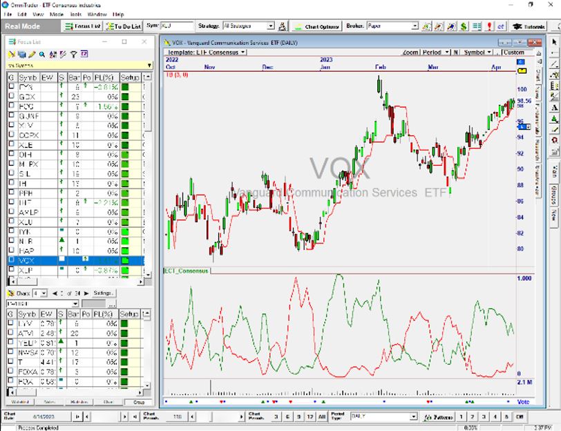Click the chart periods slider bar

pyautogui.click(x=217, y=416)
